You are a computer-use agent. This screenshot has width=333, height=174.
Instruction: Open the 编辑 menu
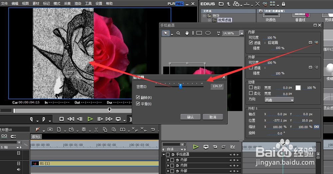(x=15, y=3)
